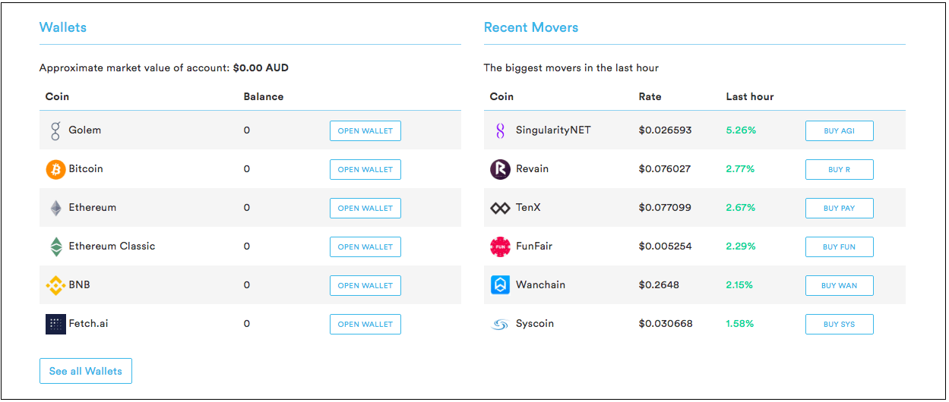Select the Revain coin name
Viewport: 949px width, 402px height.
click(x=532, y=168)
